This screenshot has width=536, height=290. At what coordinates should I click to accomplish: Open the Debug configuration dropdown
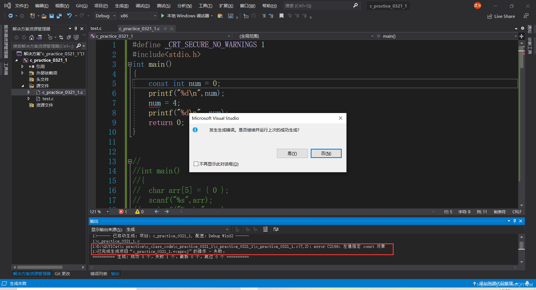point(105,16)
